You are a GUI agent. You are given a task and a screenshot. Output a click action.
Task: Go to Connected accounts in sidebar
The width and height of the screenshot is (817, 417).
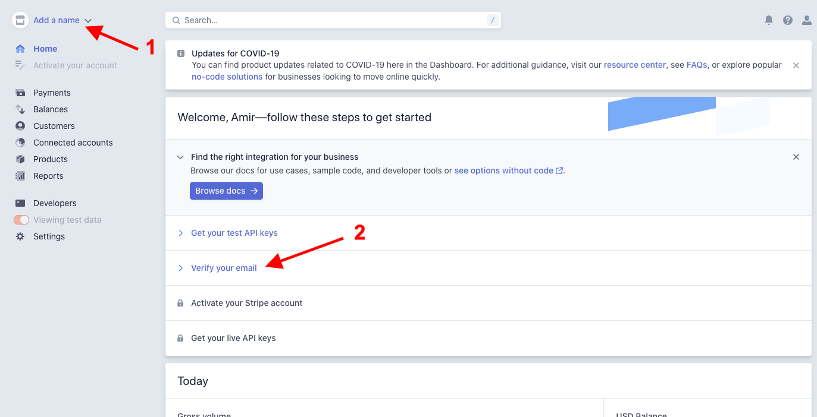(73, 143)
